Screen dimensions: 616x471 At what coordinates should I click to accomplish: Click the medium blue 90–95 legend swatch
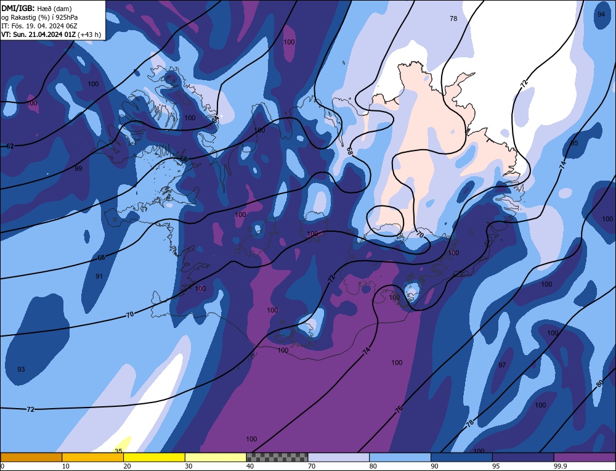(461, 457)
